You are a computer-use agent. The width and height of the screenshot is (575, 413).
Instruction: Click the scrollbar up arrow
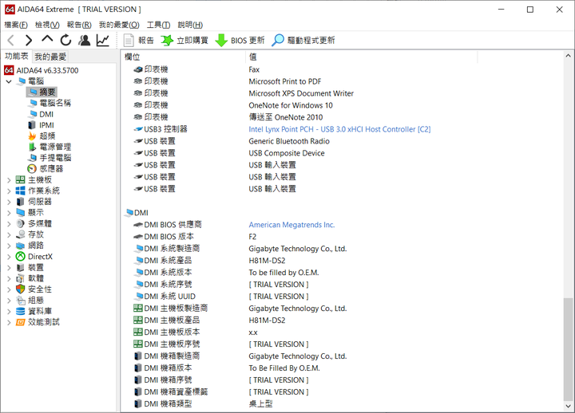point(568,56)
